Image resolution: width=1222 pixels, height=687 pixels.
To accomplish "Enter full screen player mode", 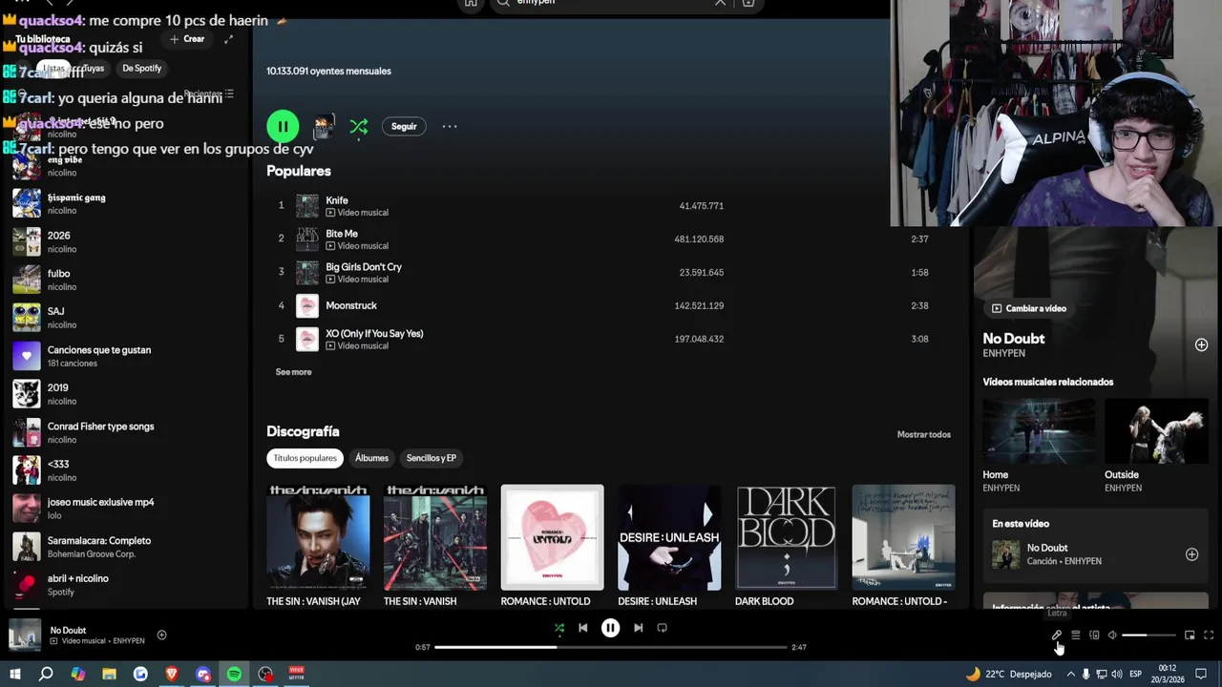I will click(x=1209, y=635).
